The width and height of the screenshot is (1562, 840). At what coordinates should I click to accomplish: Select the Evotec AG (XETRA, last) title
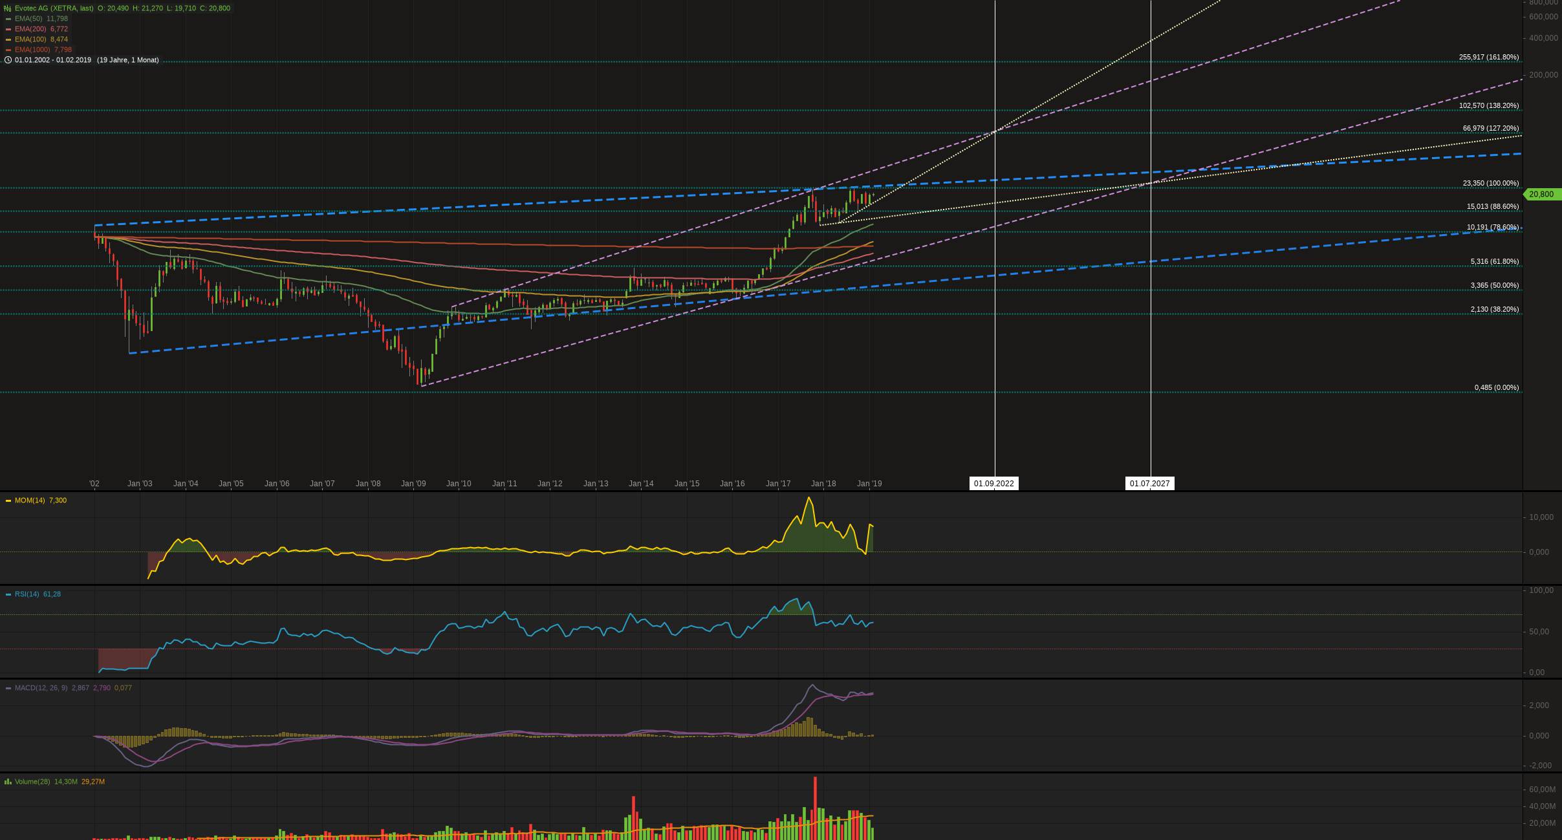(x=54, y=8)
